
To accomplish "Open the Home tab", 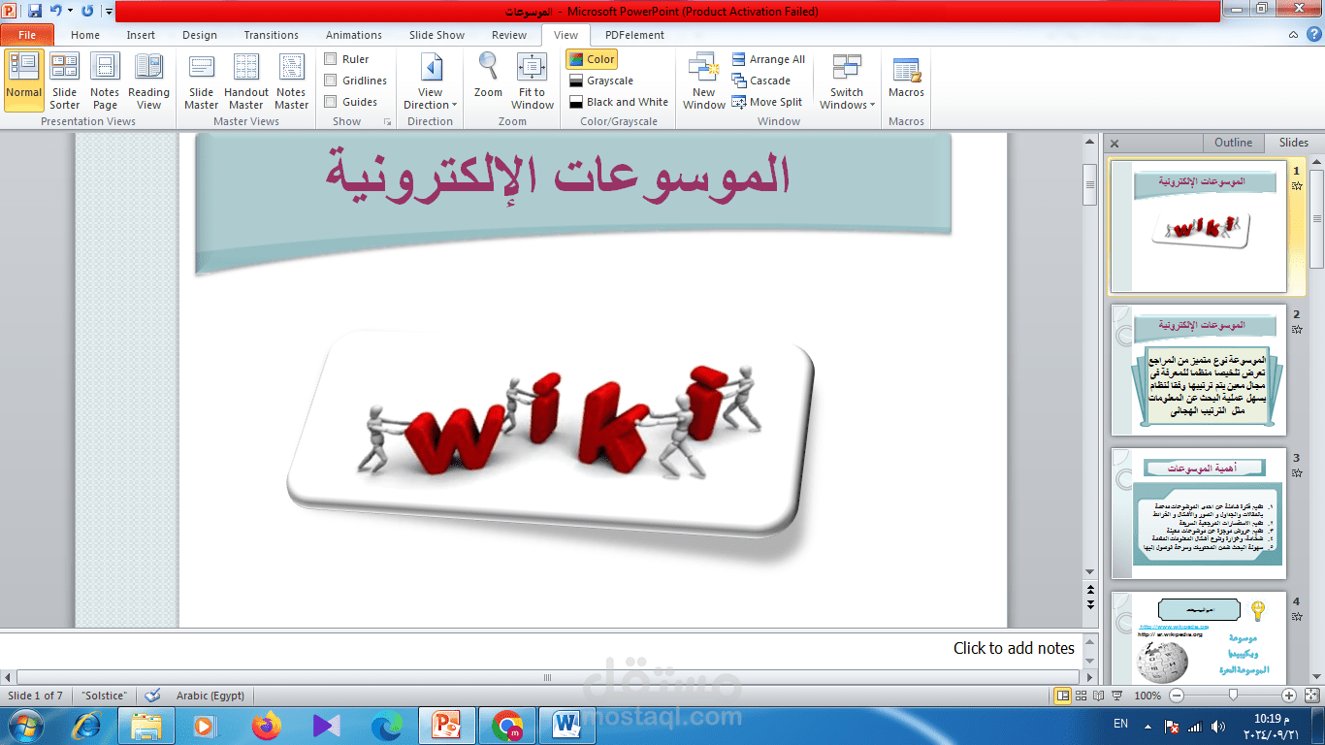I will (x=85, y=35).
